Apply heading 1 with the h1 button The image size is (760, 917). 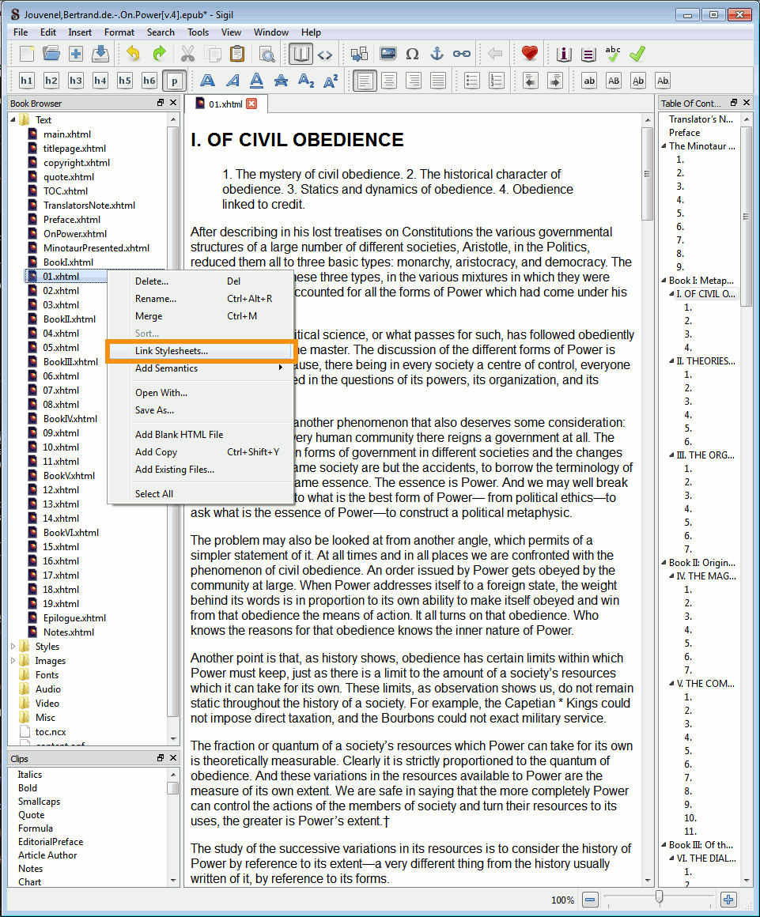point(26,81)
